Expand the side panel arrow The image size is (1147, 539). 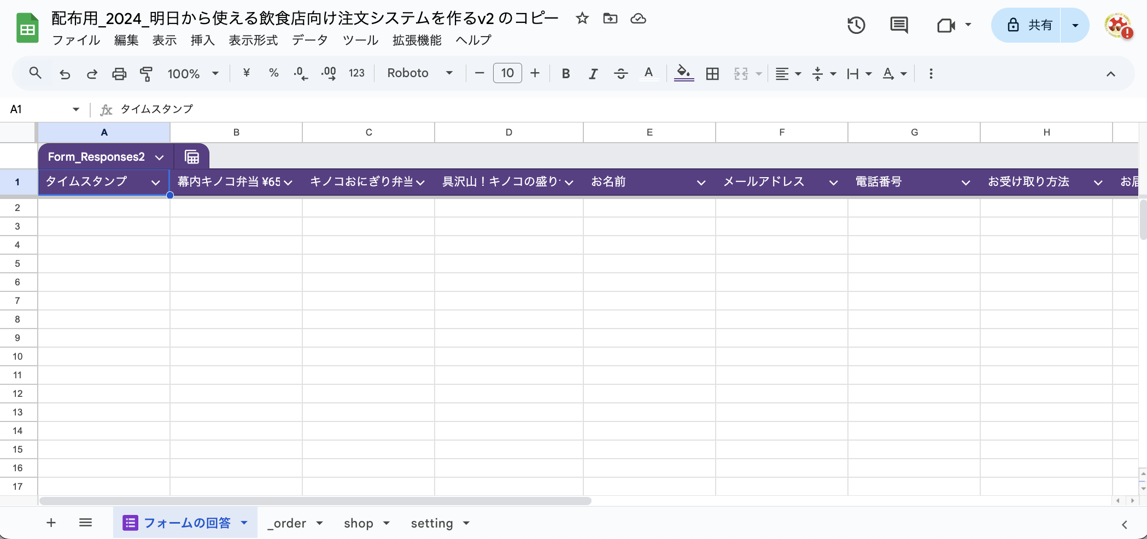(x=1125, y=525)
